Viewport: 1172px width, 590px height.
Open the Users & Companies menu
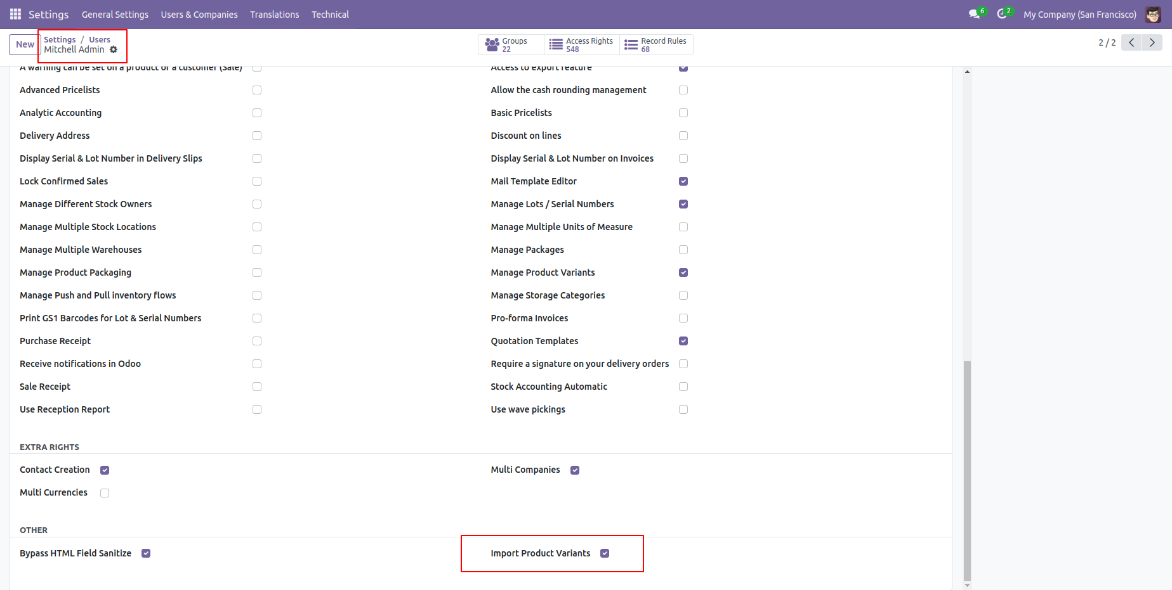pyautogui.click(x=199, y=14)
